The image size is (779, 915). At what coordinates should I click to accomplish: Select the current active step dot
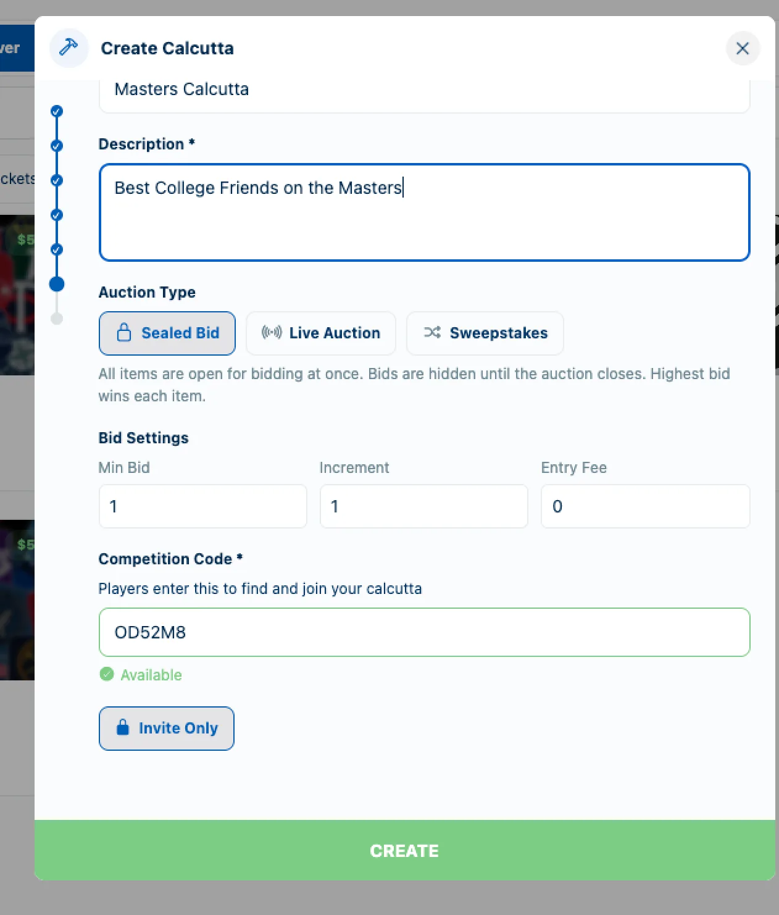click(57, 284)
